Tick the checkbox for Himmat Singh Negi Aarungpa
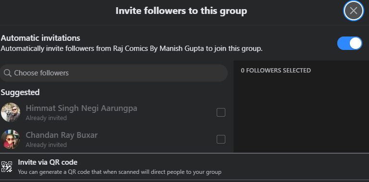 [x=221, y=112]
